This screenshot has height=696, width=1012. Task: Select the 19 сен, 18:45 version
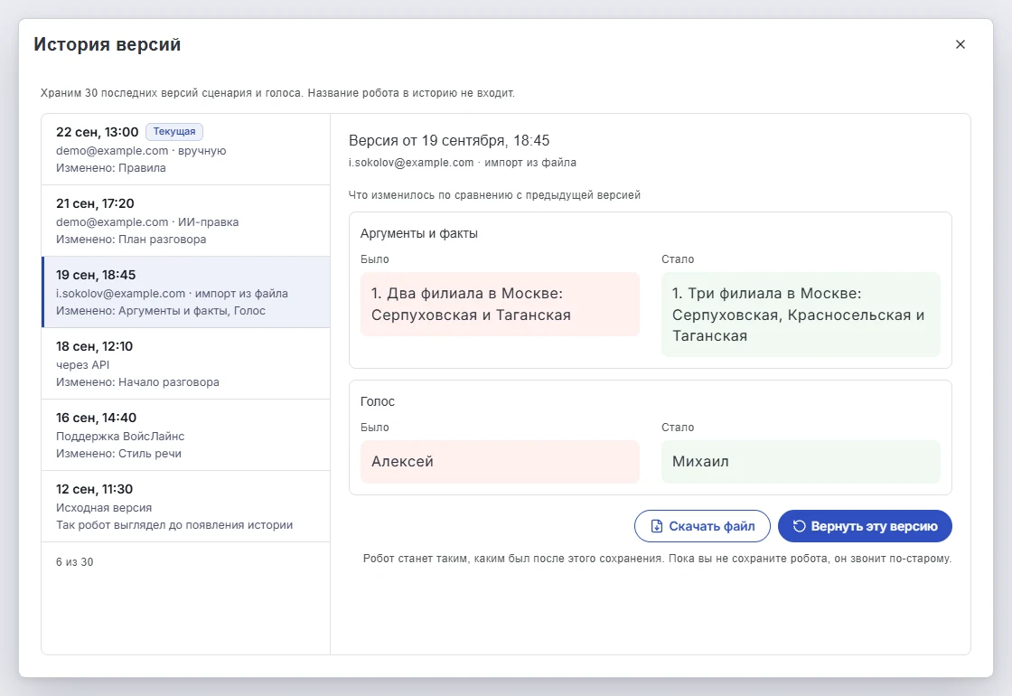click(186, 293)
